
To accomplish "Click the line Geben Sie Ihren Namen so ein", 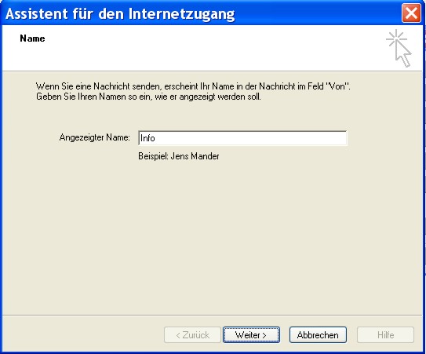I will click(x=148, y=97).
